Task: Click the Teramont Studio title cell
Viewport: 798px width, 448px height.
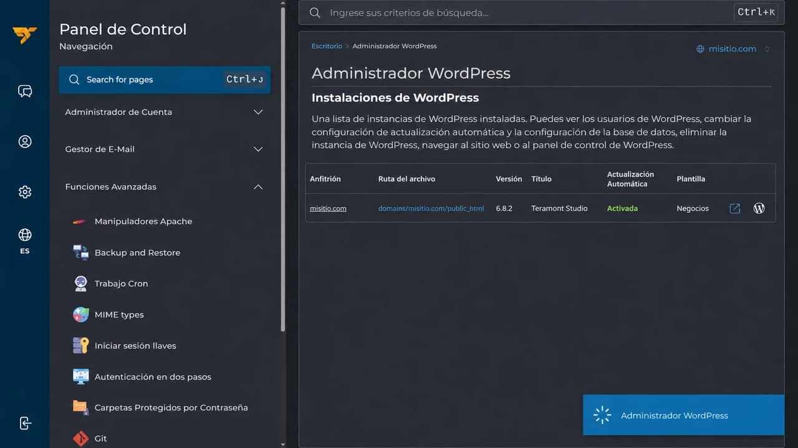Action: 559,208
